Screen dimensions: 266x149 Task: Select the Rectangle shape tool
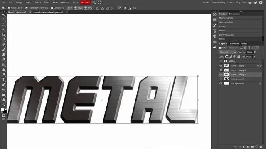(x=4, y=95)
